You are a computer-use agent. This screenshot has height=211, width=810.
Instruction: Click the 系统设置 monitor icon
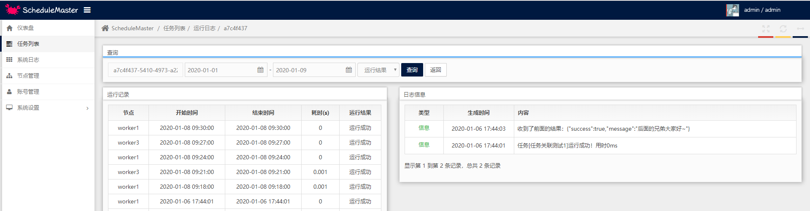point(9,108)
